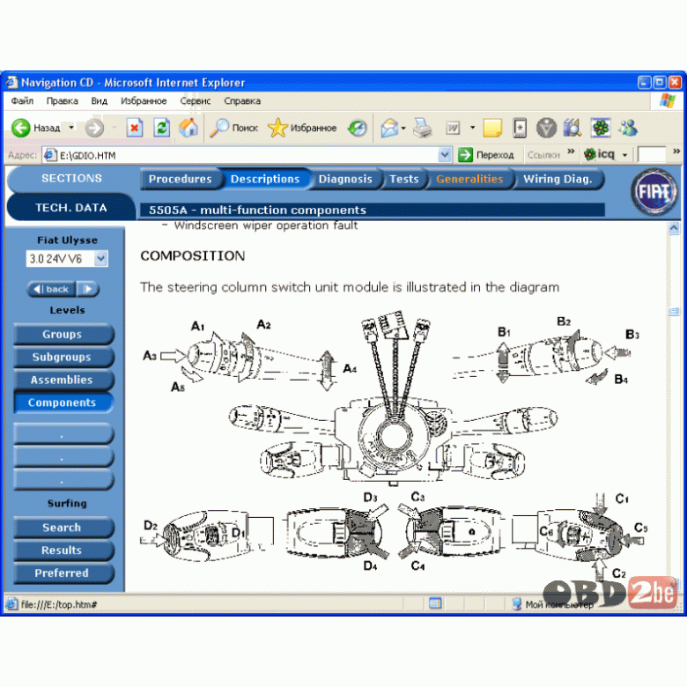Open the Home page icon
Viewport: 687px width, 687px height.
188,128
